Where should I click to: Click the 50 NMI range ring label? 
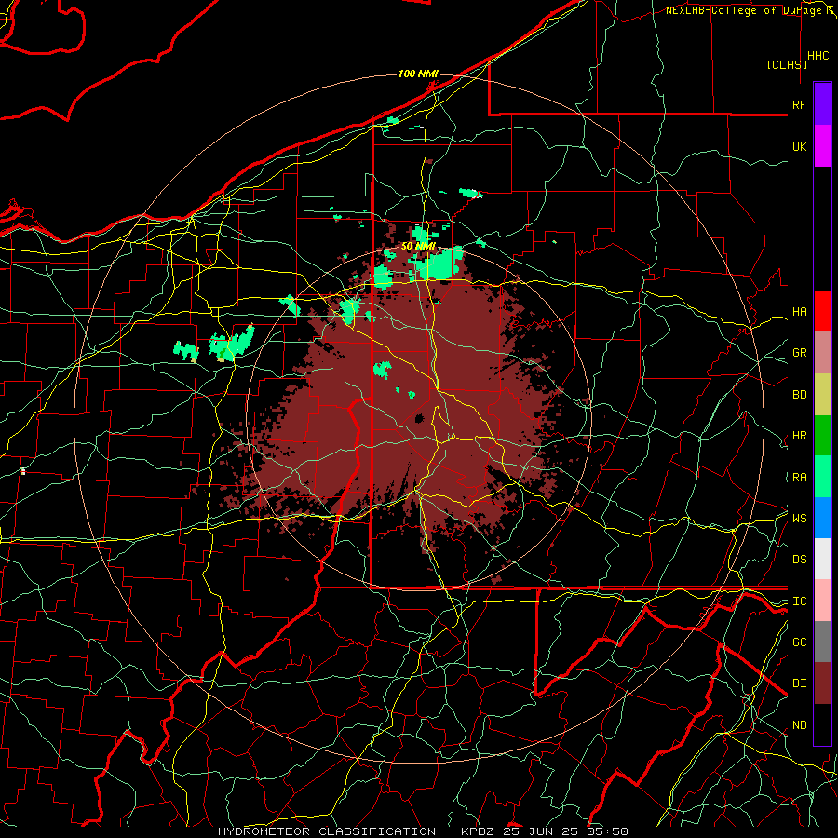[x=418, y=247]
